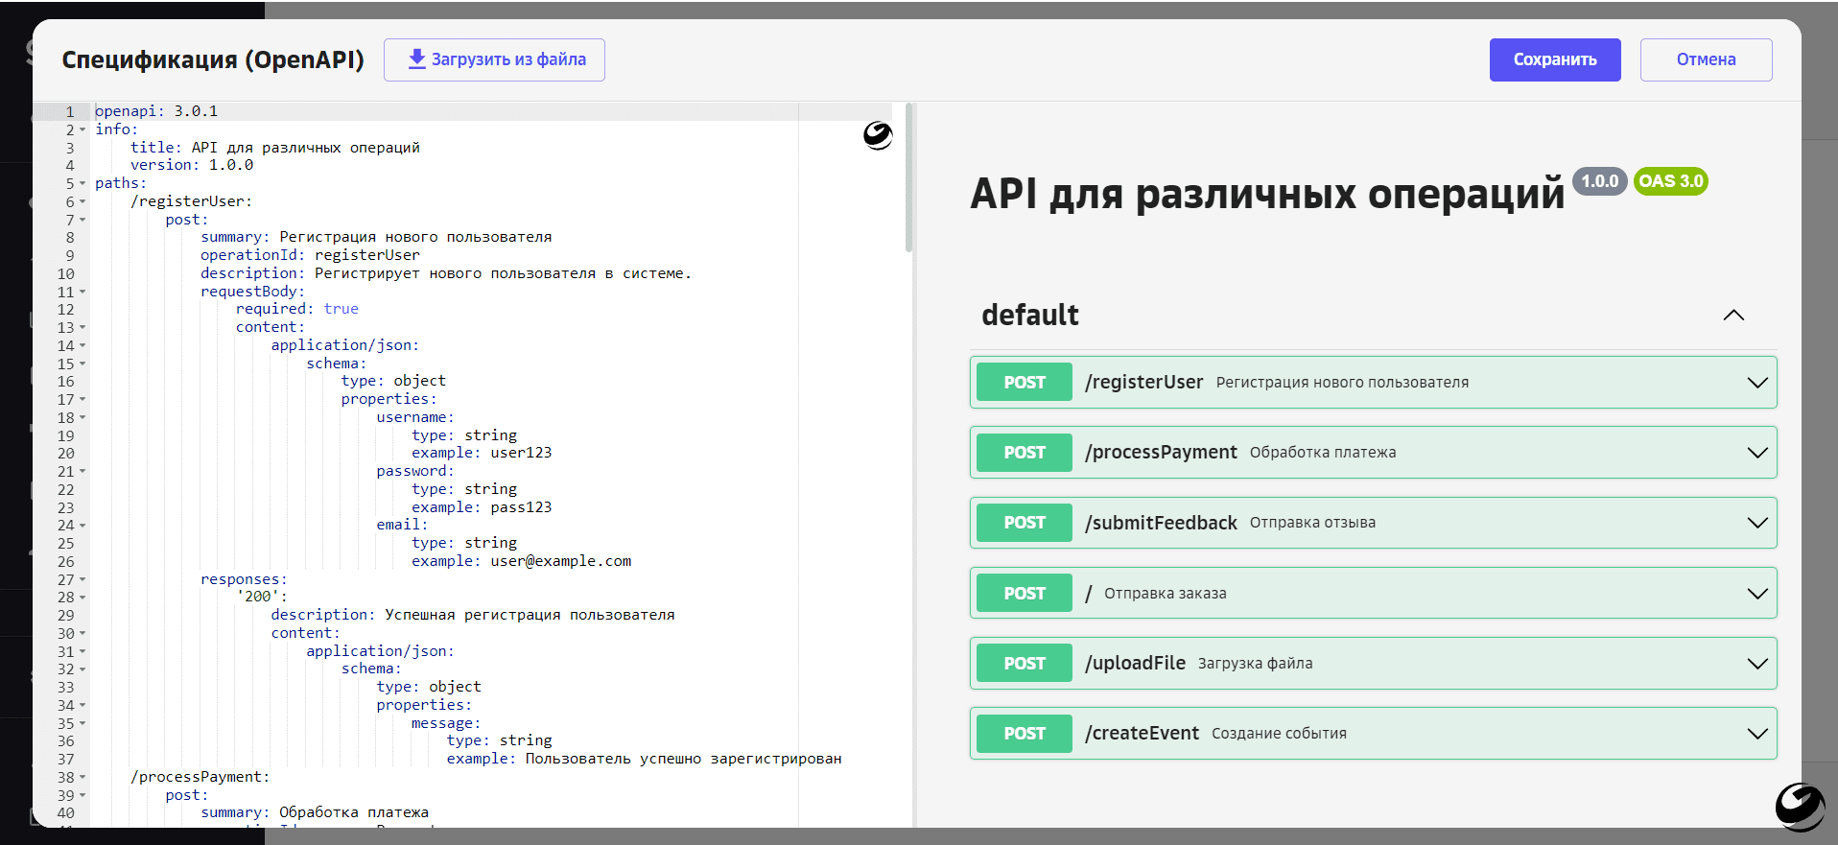This screenshot has width=1838, height=845.
Task: Click the example: user123 line
Action: [x=482, y=453]
